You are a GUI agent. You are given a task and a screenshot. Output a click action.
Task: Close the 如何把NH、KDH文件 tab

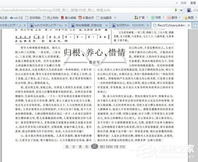coord(148,25)
